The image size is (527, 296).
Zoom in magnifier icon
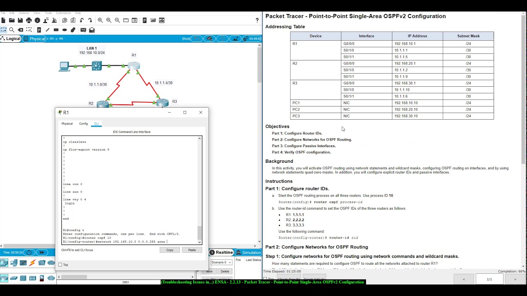coord(100,20)
